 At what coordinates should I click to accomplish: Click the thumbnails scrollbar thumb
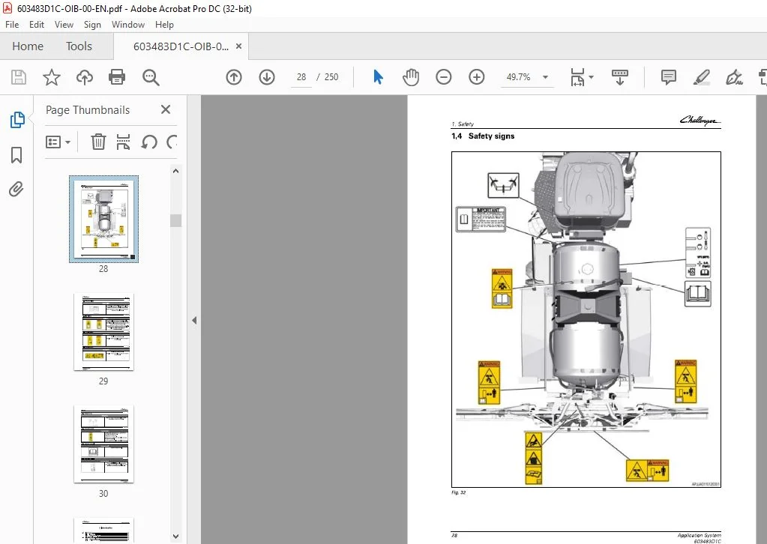[x=176, y=220]
